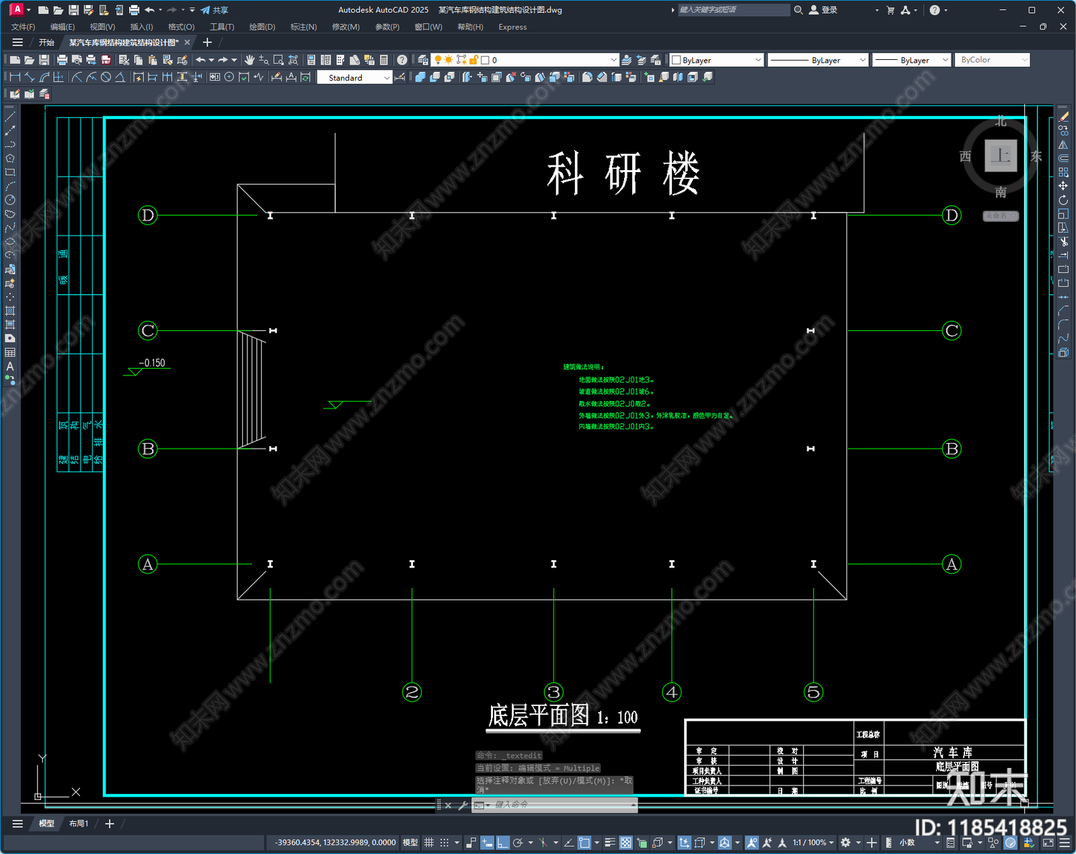Open the ByLayer color dropdown
The height and width of the screenshot is (854, 1076).
[717, 60]
